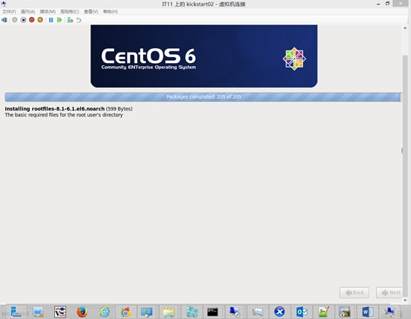The image size is (411, 319).
Task: Create a checkpoint using the toolbar icon
Action: pos(70,20)
